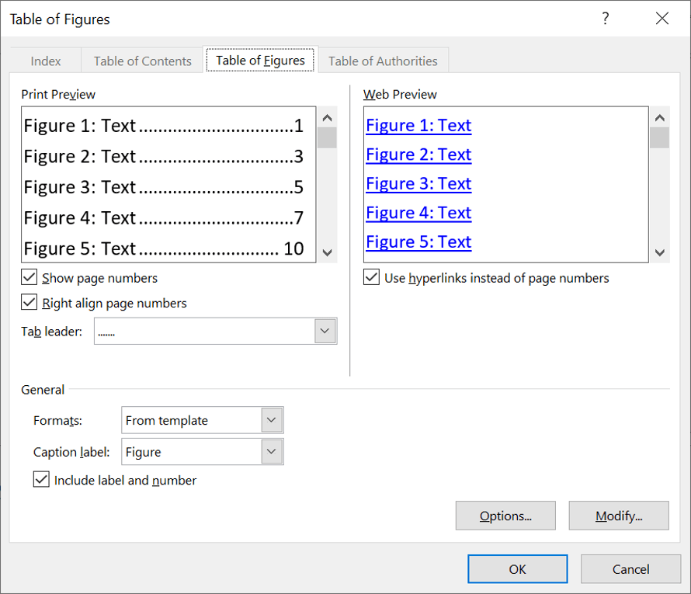
Task: Click the Figure 5: Text web link
Action: point(418,242)
